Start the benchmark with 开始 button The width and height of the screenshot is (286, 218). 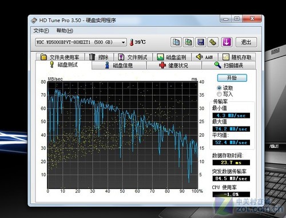click(x=232, y=78)
